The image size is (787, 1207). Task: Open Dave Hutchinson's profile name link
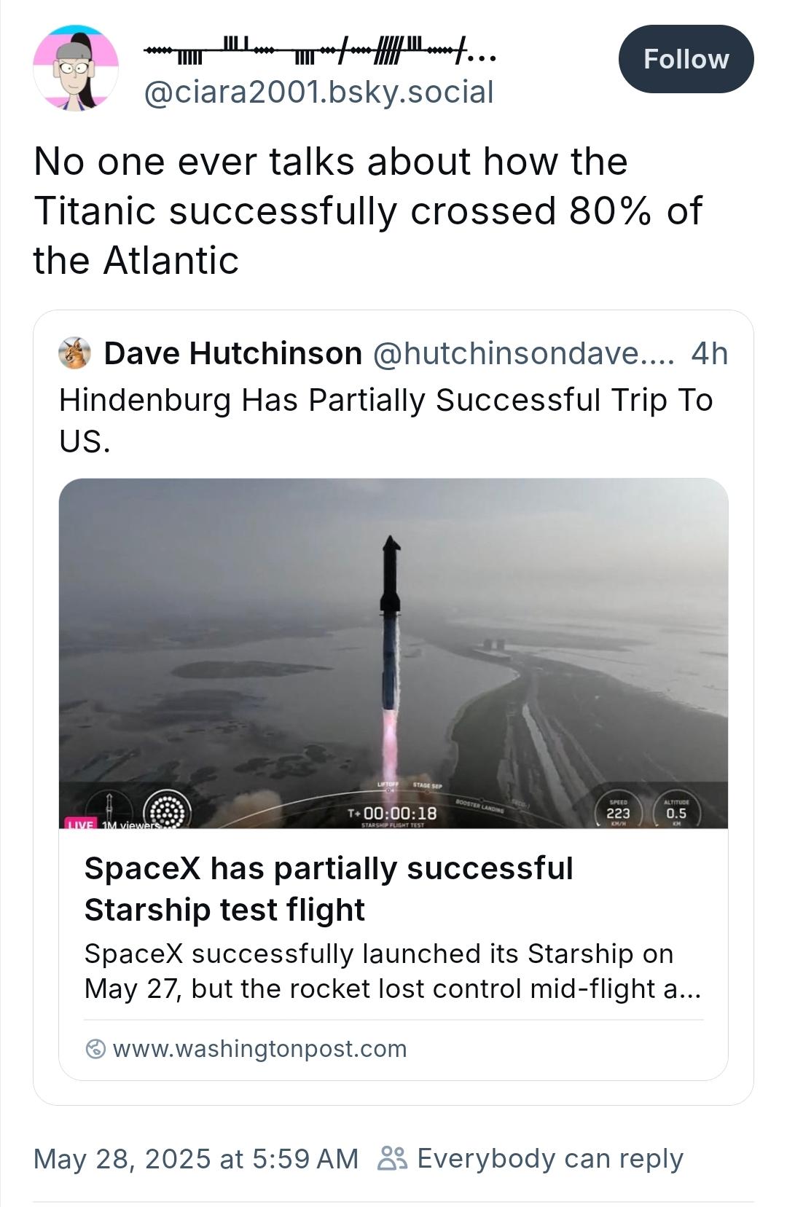[233, 353]
